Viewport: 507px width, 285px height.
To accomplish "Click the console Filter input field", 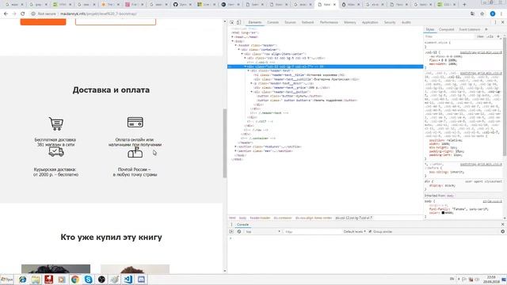I will 312,232.
